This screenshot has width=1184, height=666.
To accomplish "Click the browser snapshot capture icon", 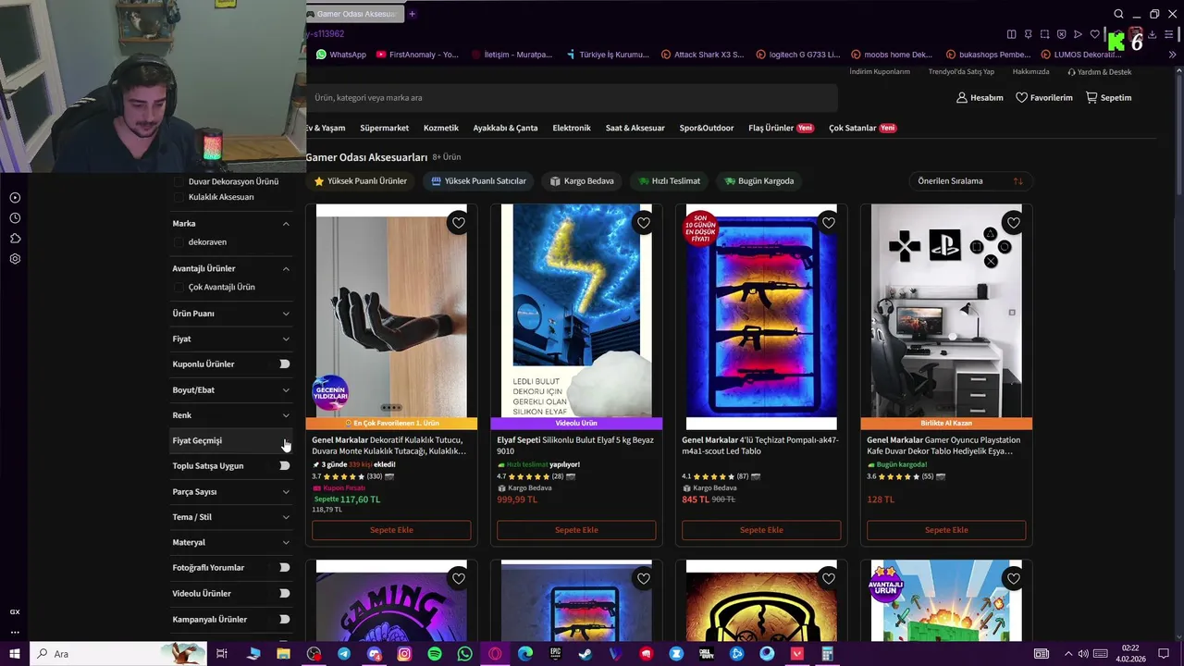I will coord(1044,34).
